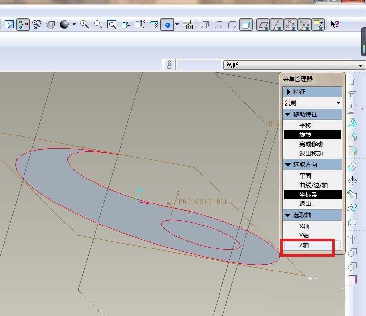Viewport: 366px width, 316px height.
Task: Open the Layers tool
Action: click(x=153, y=24)
